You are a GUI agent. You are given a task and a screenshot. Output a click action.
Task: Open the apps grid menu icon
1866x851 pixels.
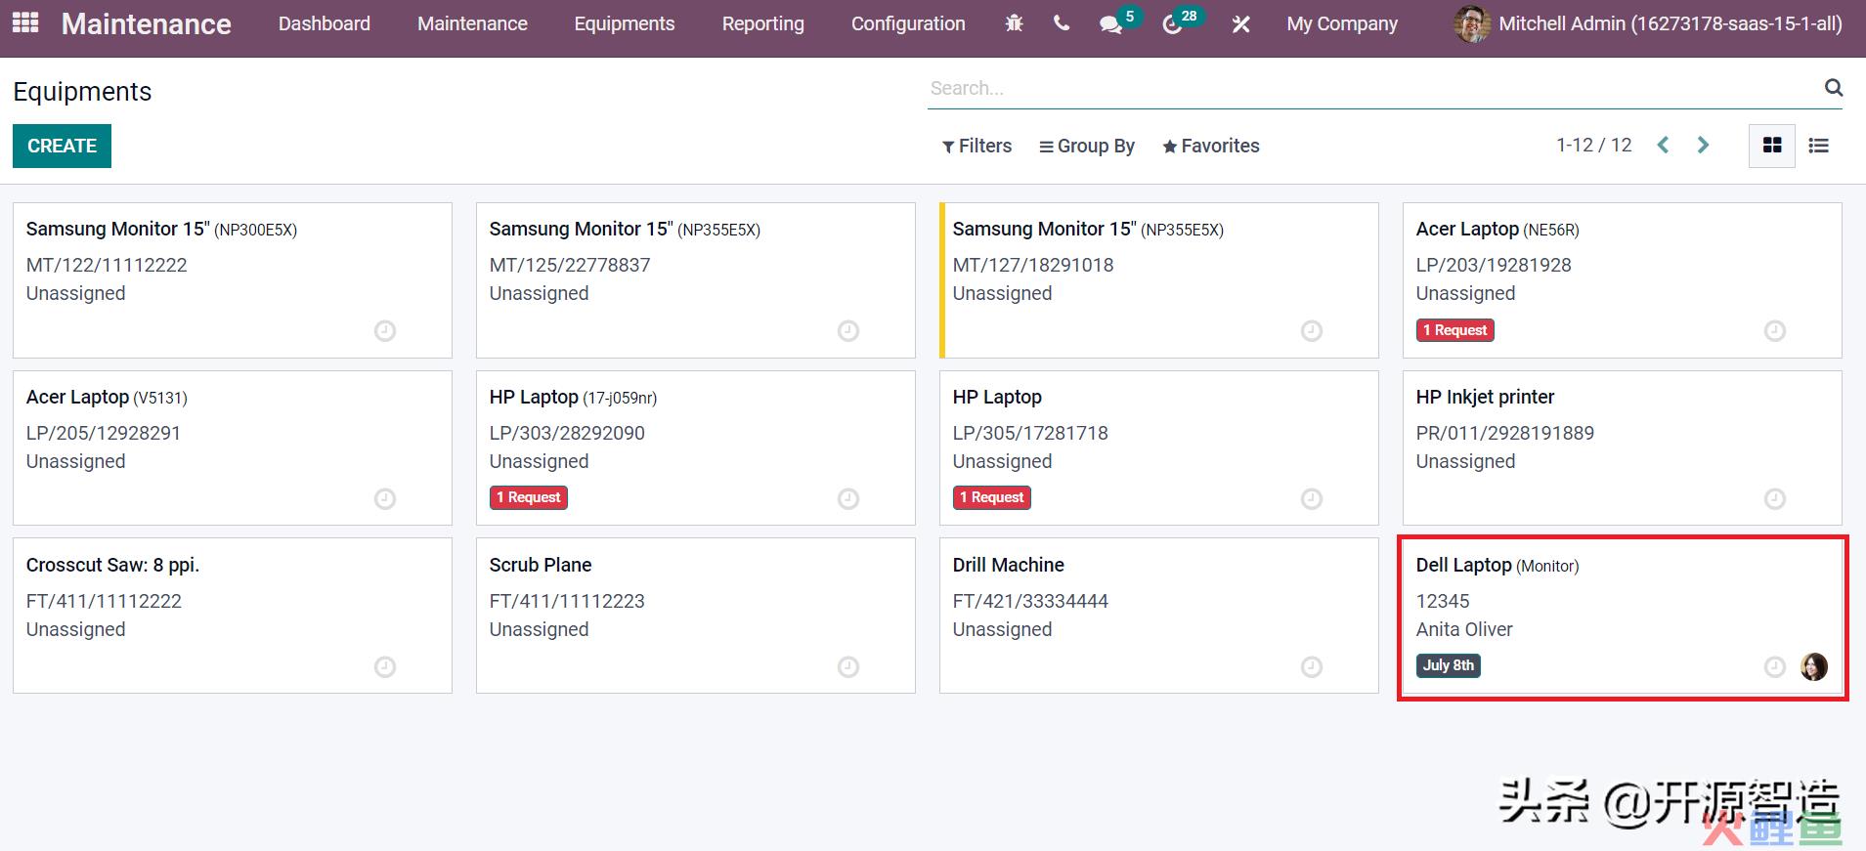[x=25, y=22]
